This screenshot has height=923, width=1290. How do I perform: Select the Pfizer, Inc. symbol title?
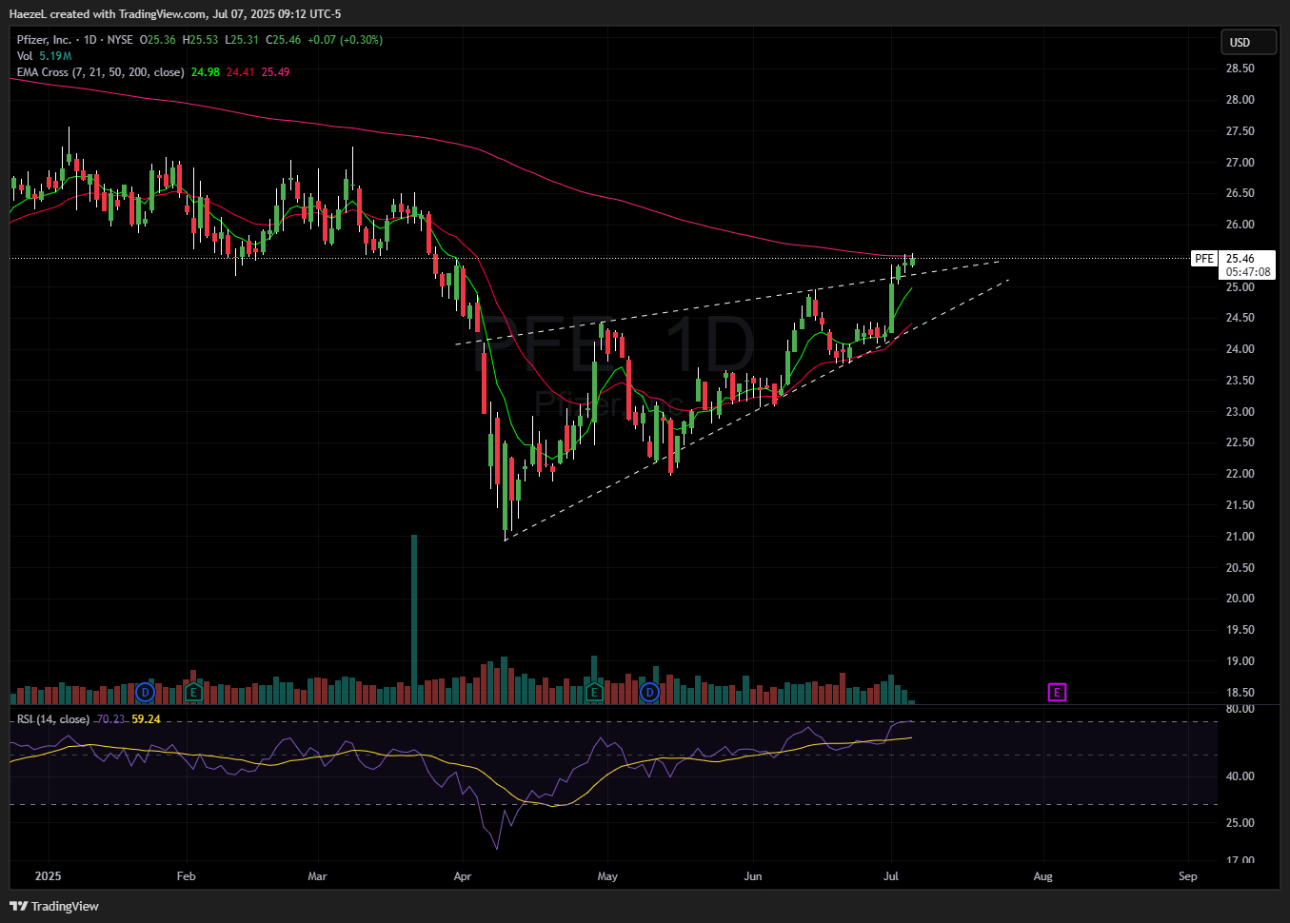[x=44, y=40]
